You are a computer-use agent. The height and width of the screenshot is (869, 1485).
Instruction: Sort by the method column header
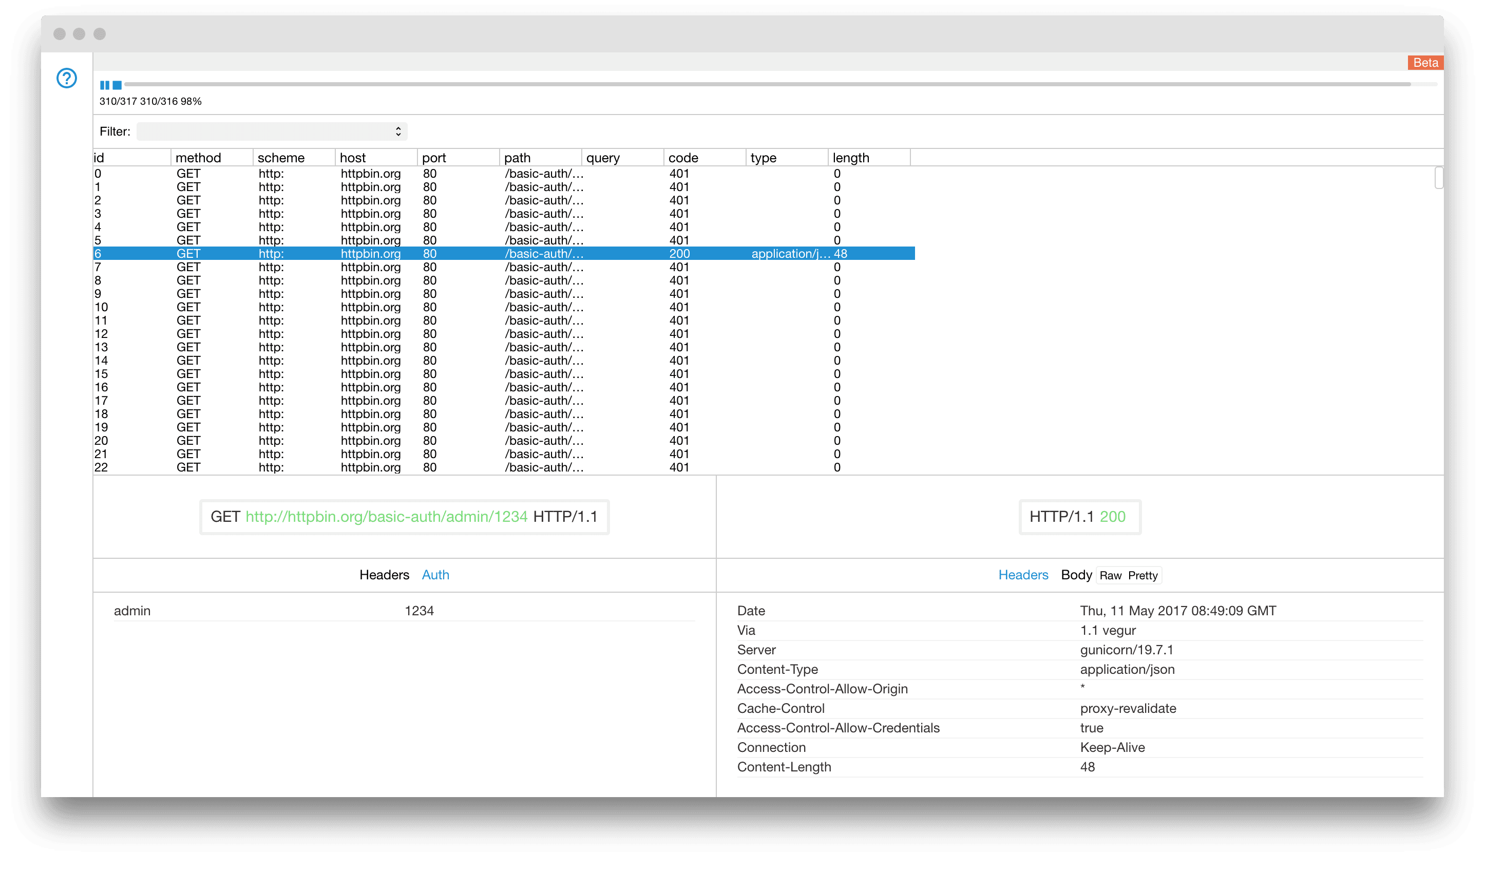coord(212,157)
